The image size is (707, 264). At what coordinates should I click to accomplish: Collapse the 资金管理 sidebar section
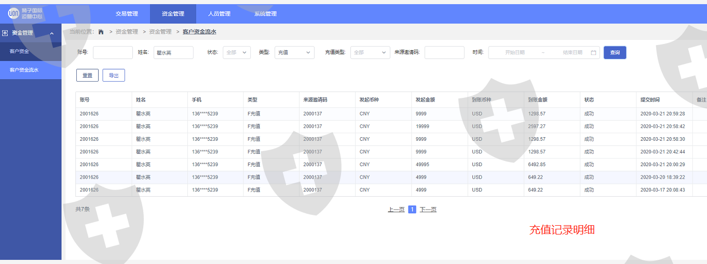51,33
